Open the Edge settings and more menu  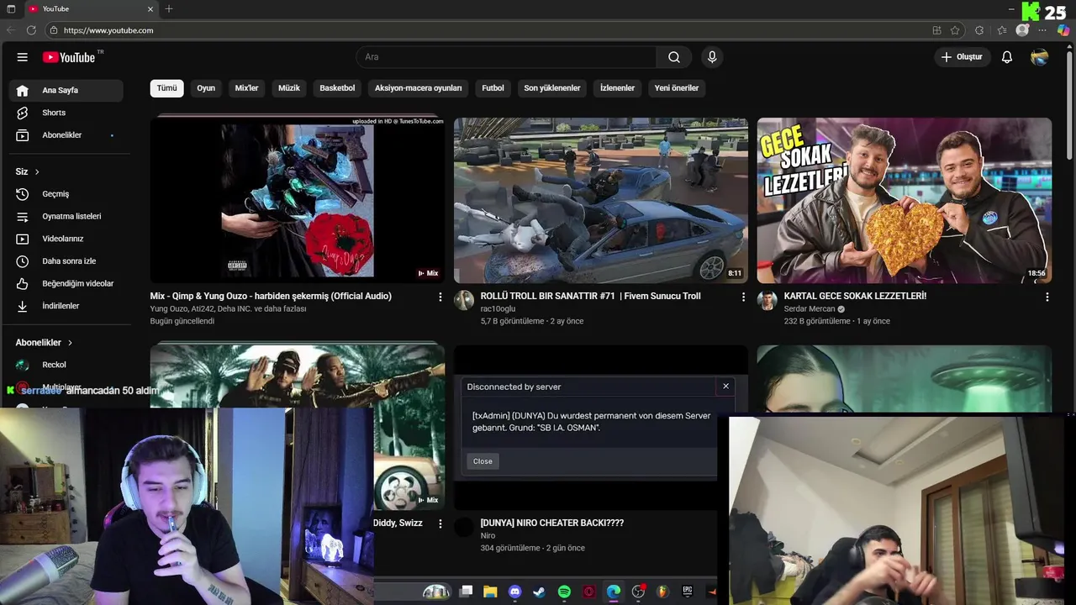point(1043,30)
